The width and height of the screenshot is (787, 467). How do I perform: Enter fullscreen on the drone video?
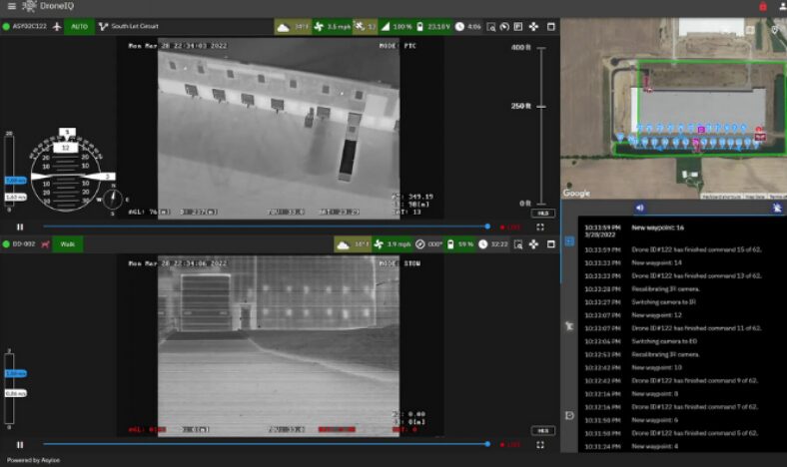tap(540, 228)
